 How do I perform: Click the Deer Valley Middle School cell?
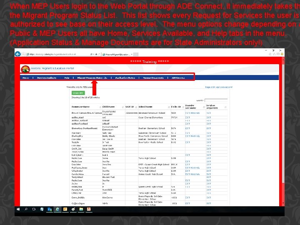(150, 142)
